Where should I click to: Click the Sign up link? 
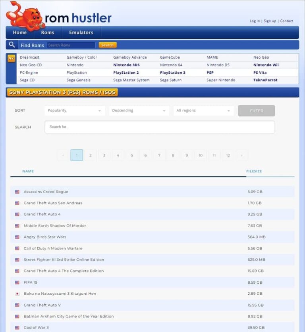point(270,21)
